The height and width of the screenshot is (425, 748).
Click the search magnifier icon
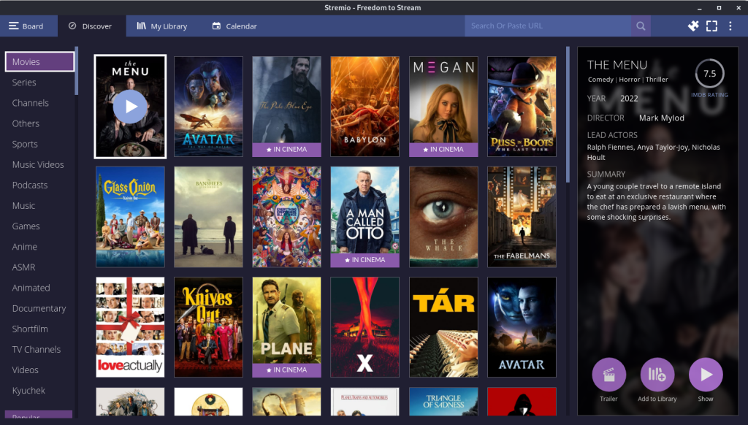coord(641,26)
